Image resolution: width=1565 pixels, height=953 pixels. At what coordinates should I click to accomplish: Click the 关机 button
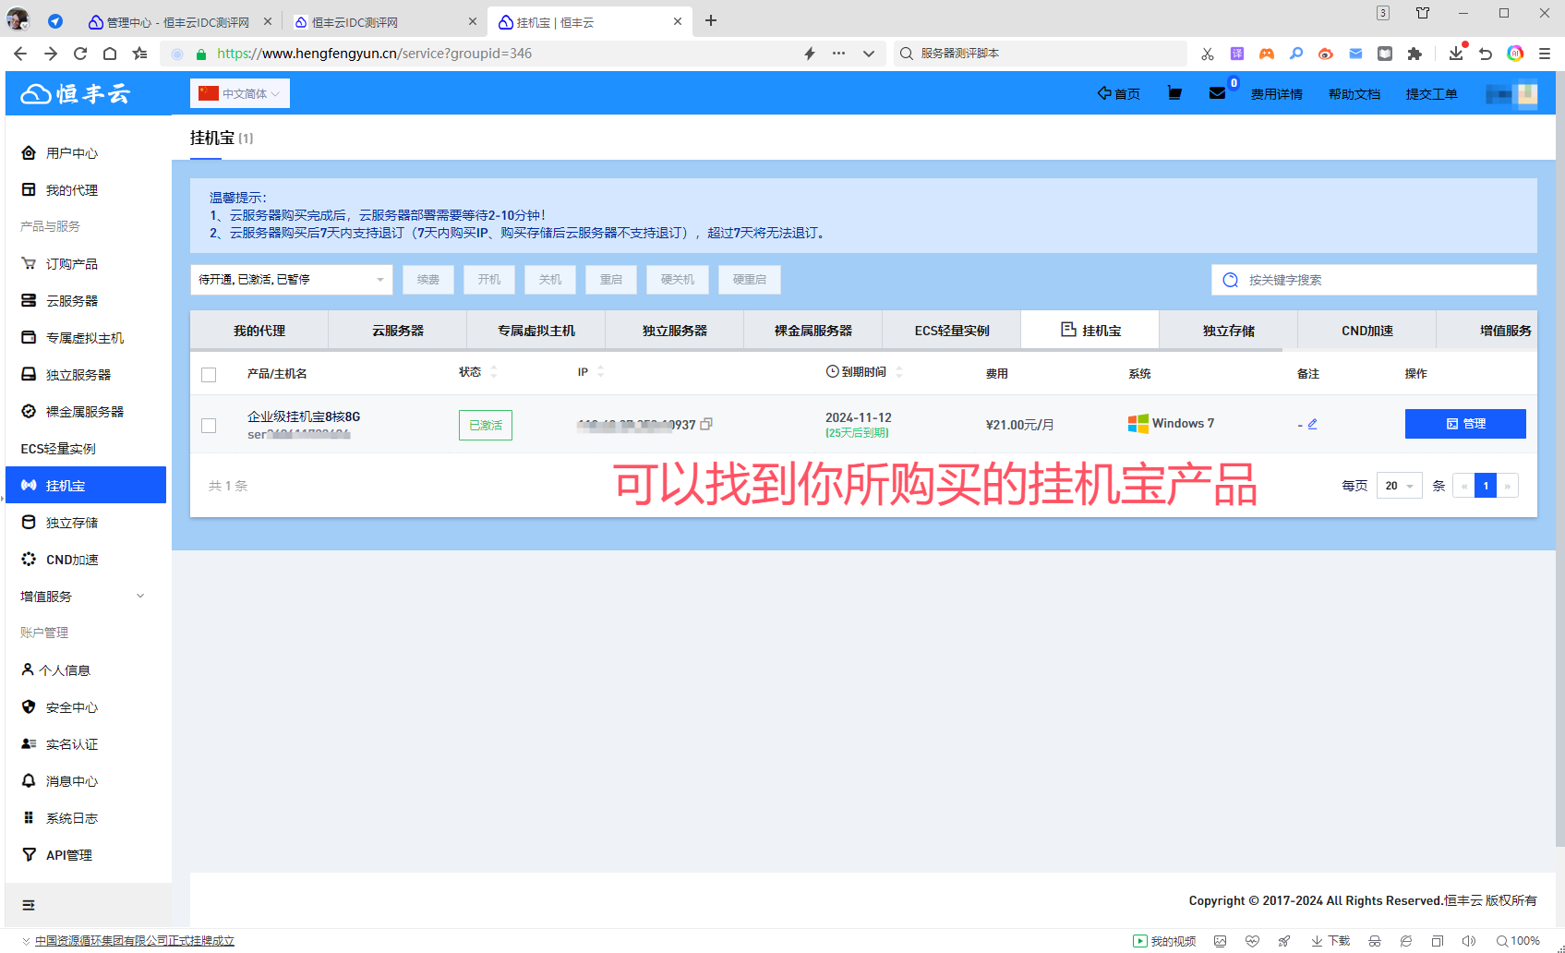point(550,280)
